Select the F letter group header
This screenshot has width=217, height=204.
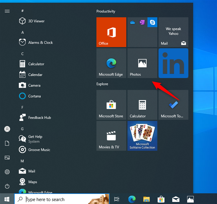[22, 108]
